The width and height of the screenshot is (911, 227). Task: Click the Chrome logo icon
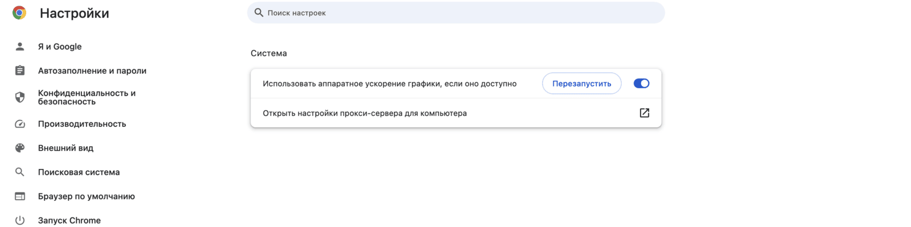[x=19, y=13]
